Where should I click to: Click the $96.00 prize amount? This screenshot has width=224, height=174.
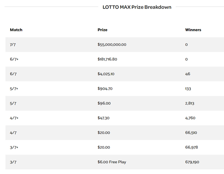tap(104, 103)
